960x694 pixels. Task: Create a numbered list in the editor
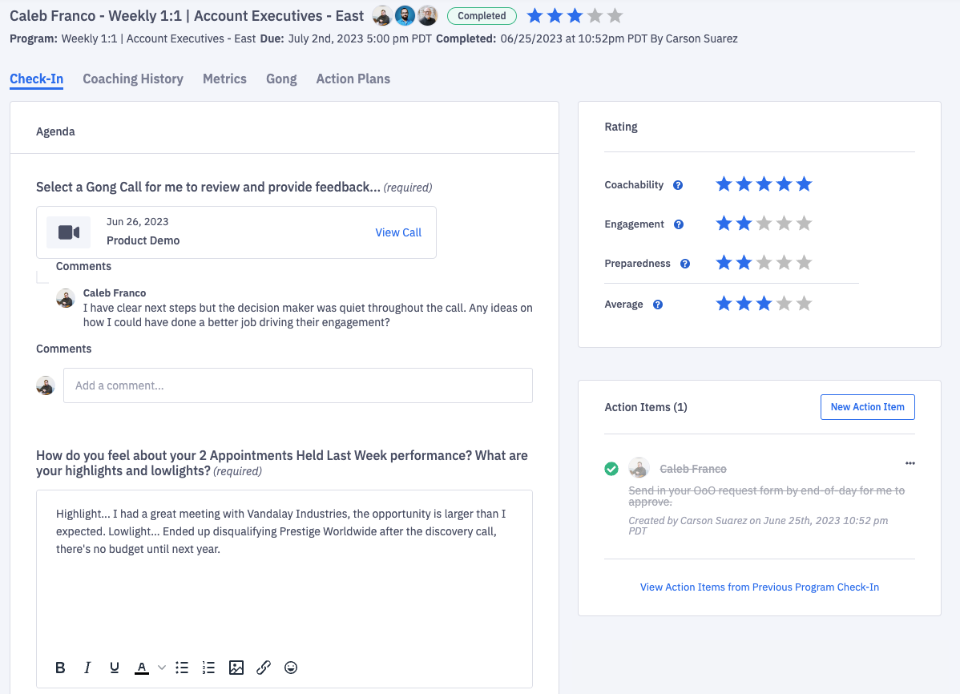tap(208, 667)
